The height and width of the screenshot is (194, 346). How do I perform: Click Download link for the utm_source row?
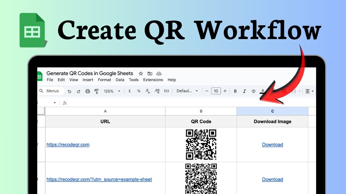pyautogui.click(x=272, y=179)
